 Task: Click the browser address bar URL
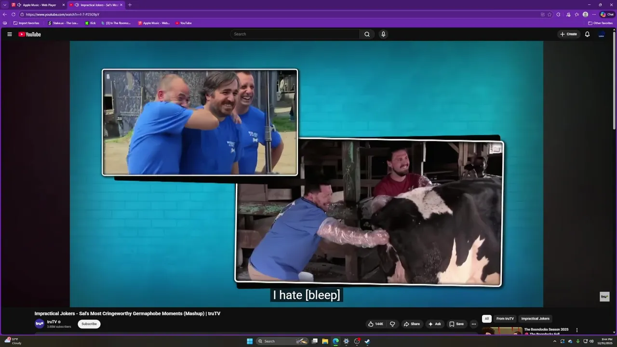[63, 14]
